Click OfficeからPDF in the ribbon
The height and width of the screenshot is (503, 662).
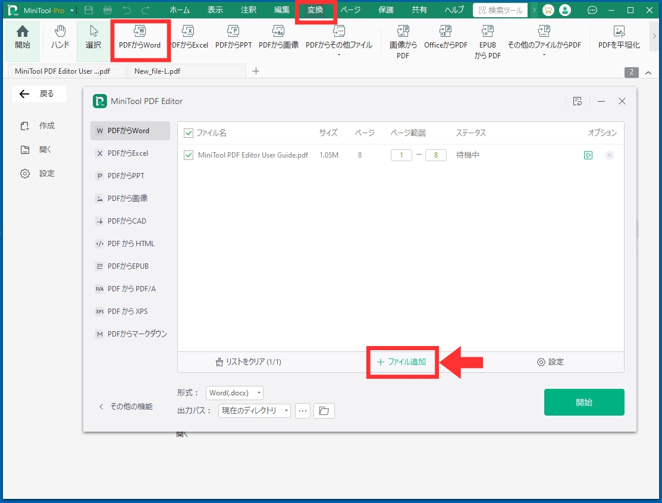tap(445, 37)
